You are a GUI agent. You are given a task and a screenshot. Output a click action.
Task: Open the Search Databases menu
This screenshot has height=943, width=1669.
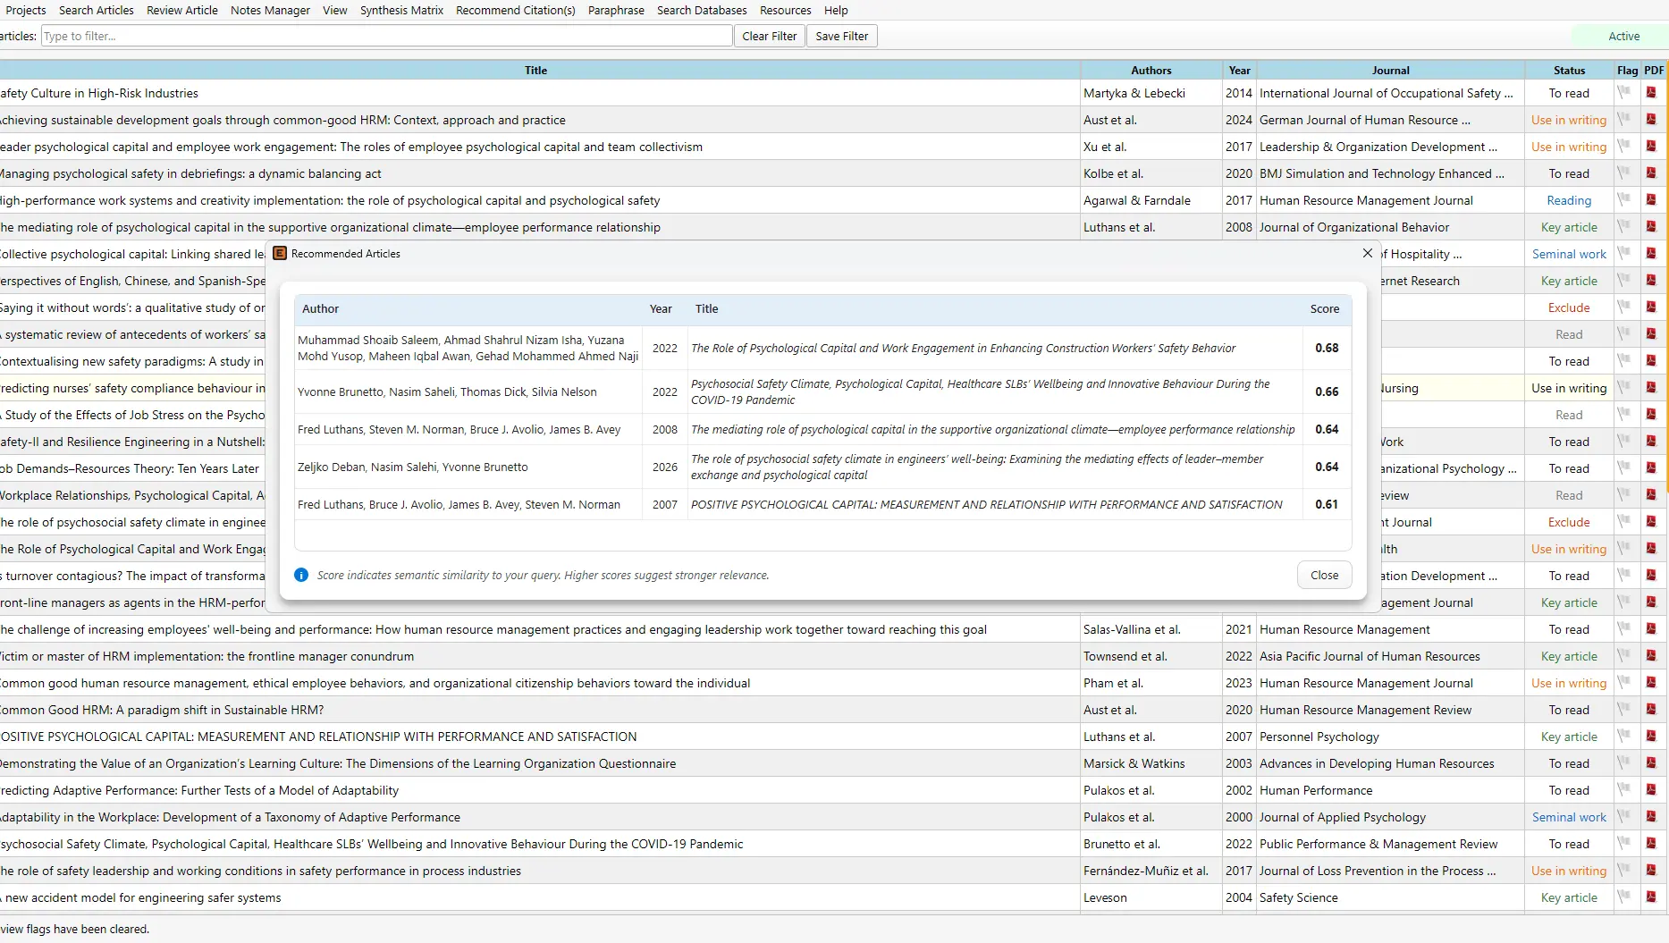pyautogui.click(x=702, y=10)
